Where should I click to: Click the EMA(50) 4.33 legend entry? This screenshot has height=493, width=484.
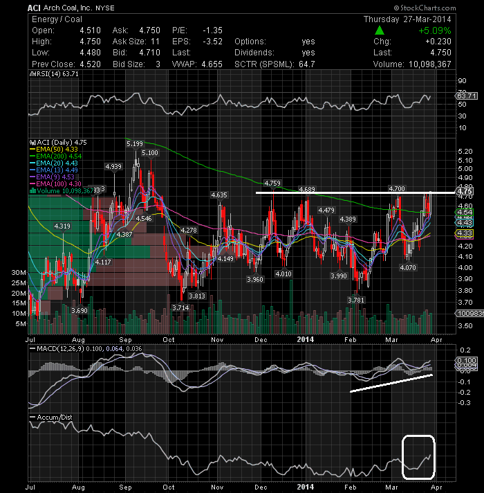(54, 150)
